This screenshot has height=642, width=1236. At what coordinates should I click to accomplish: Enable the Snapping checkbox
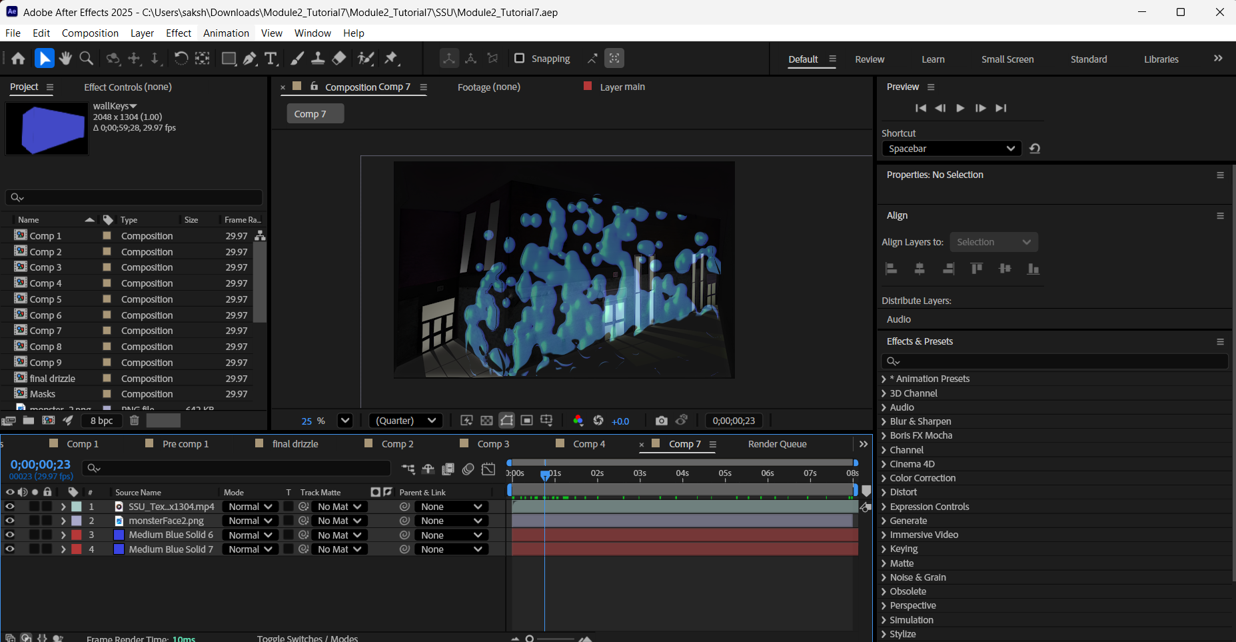tap(520, 59)
